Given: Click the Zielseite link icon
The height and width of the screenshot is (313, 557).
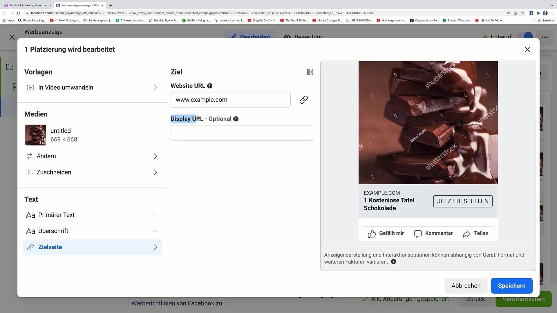Looking at the screenshot, I should [x=30, y=247].
